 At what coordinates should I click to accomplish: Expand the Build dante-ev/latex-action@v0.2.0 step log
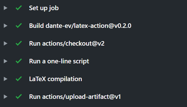coord(5,26)
